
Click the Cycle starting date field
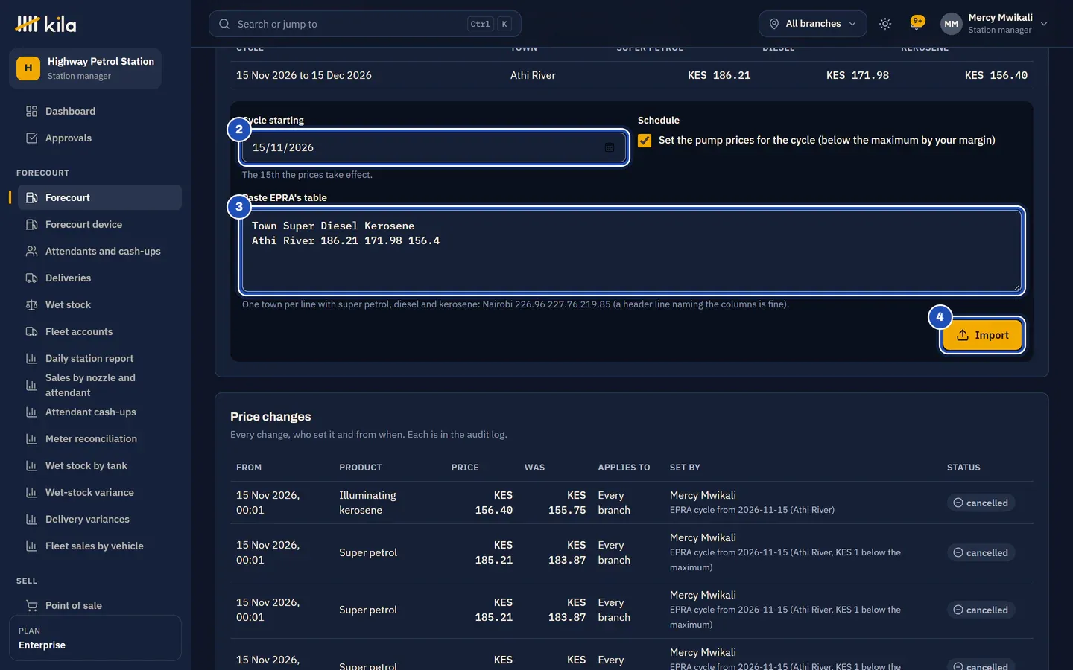pyautogui.click(x=434, y=147)
